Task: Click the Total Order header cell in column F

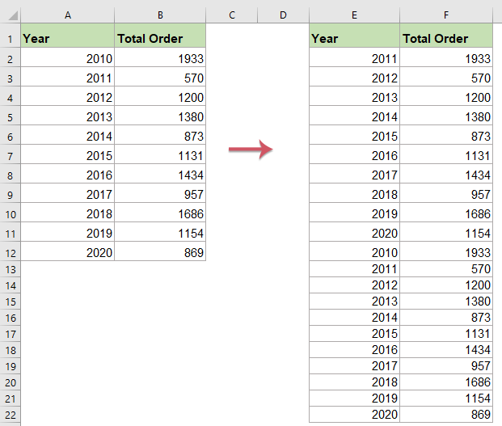Action: click(446, 38)
